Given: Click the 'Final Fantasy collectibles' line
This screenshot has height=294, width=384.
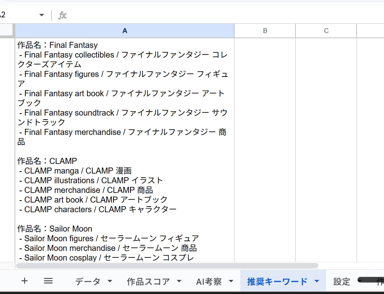Looking at the screenshot, I should (123, 60).
